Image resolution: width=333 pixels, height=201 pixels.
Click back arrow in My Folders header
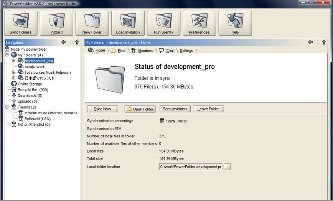point(310,42)
